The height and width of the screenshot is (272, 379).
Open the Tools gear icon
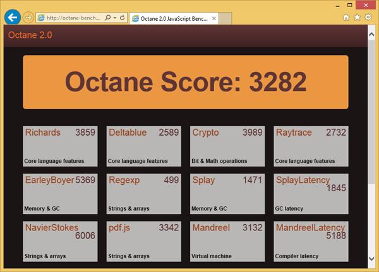click(x=368, y=17)
